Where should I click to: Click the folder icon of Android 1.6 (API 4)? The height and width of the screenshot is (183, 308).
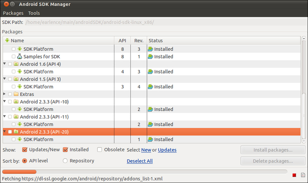tap(16, 64)
